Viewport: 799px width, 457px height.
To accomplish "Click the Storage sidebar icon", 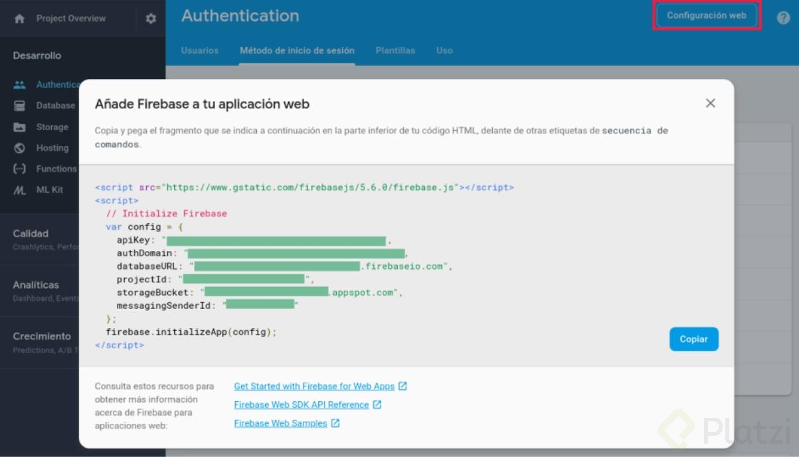I will tap(19, 127).
